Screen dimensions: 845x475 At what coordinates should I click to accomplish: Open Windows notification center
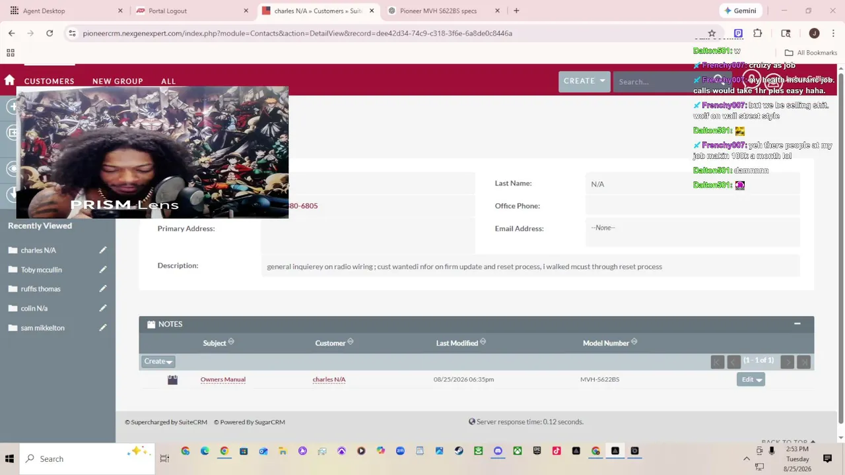pos(827,459)
